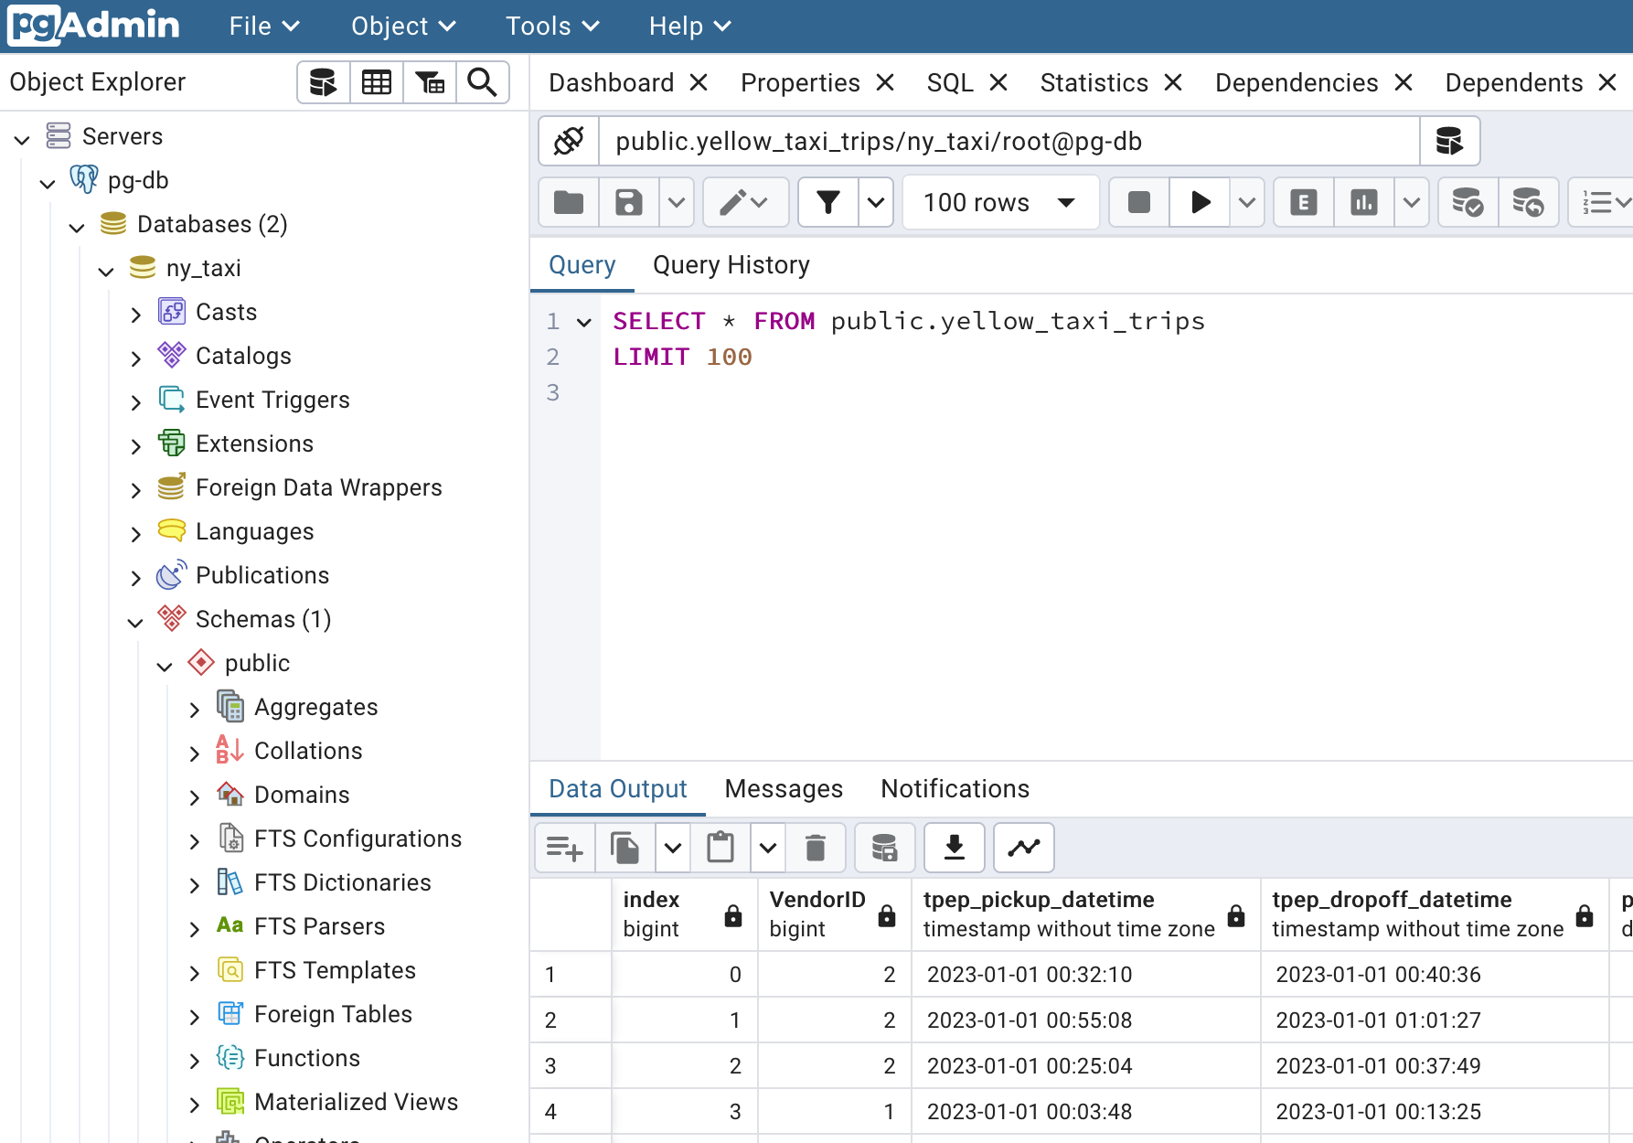Open the Query Tool icon in Object Explorer

(x=324, y=82)
